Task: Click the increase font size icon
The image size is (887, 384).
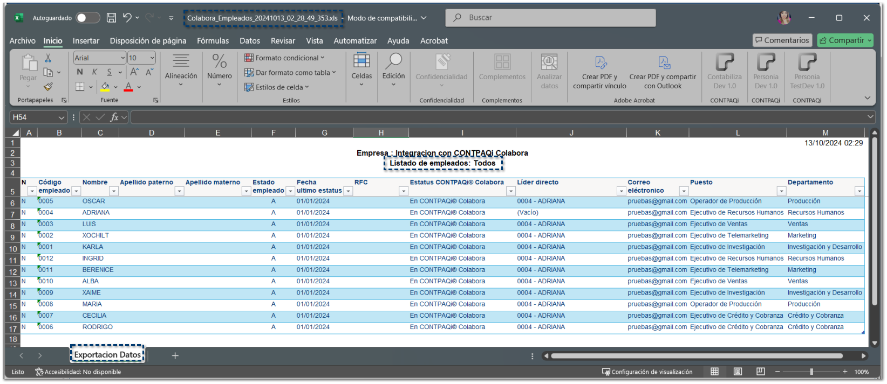Action: [134, 72]
